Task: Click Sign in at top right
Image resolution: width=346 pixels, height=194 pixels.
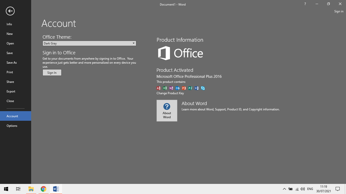Action: [339, 11]
